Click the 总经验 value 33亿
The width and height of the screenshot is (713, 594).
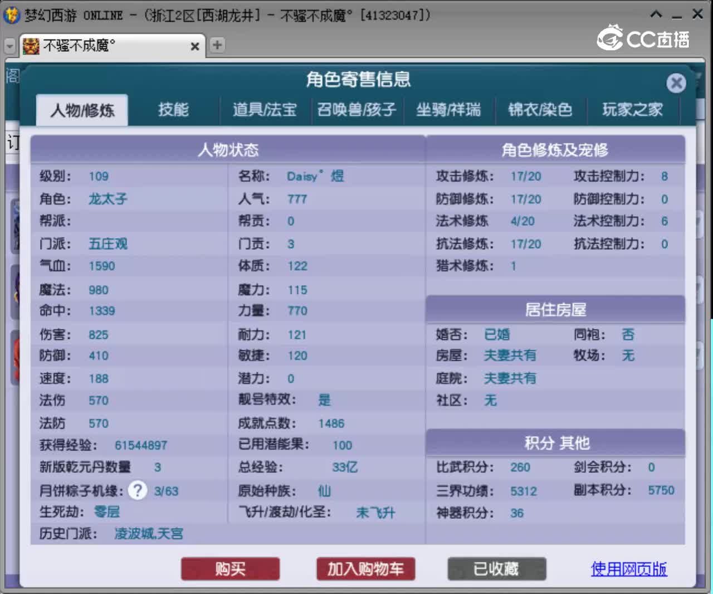click(x=345, y=467)
